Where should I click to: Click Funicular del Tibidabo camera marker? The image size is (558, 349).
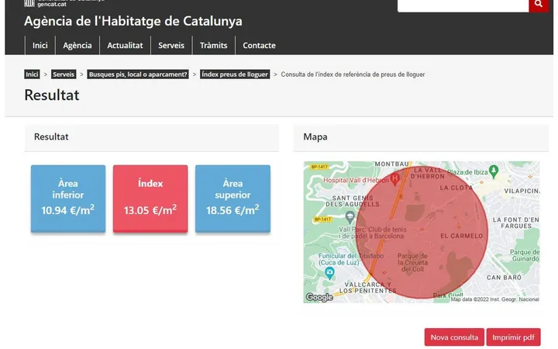329,273
